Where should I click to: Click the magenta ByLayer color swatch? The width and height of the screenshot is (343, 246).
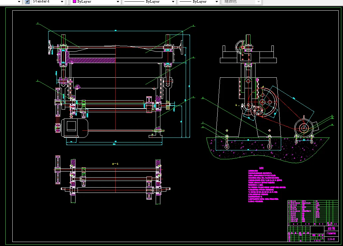(74, 2)
